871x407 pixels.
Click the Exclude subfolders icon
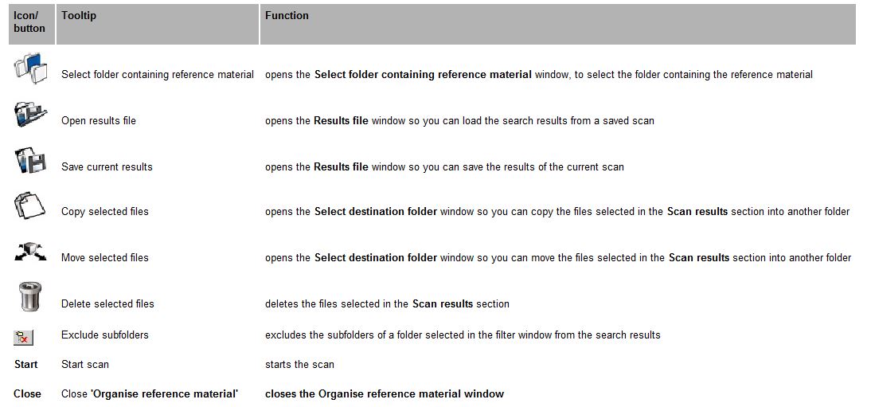(24, 337)
